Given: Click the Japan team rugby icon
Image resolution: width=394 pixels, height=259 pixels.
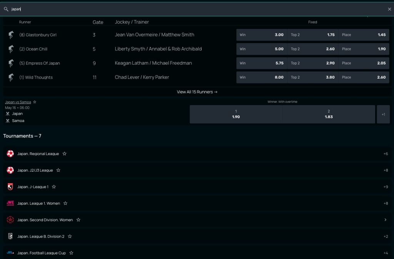Looking at the screenshot, I should coord(8,114).
